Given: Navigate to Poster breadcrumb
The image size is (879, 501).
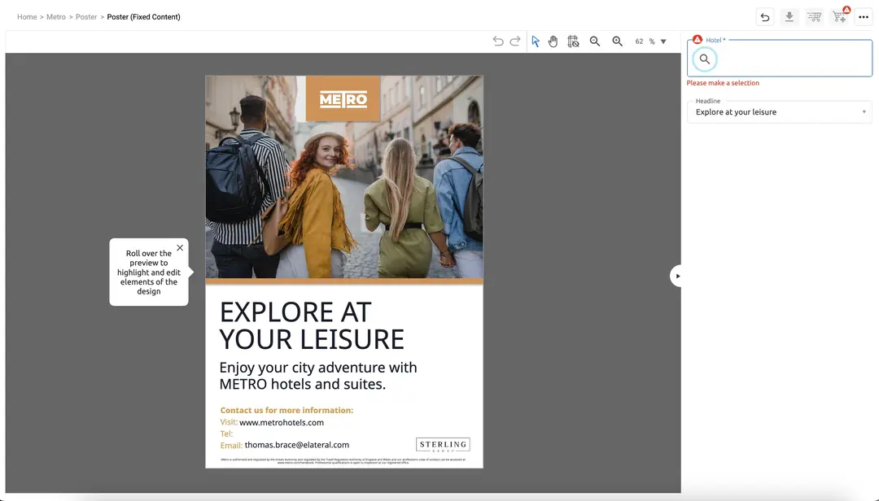Looking at the screenshot, I should (86, 17).
